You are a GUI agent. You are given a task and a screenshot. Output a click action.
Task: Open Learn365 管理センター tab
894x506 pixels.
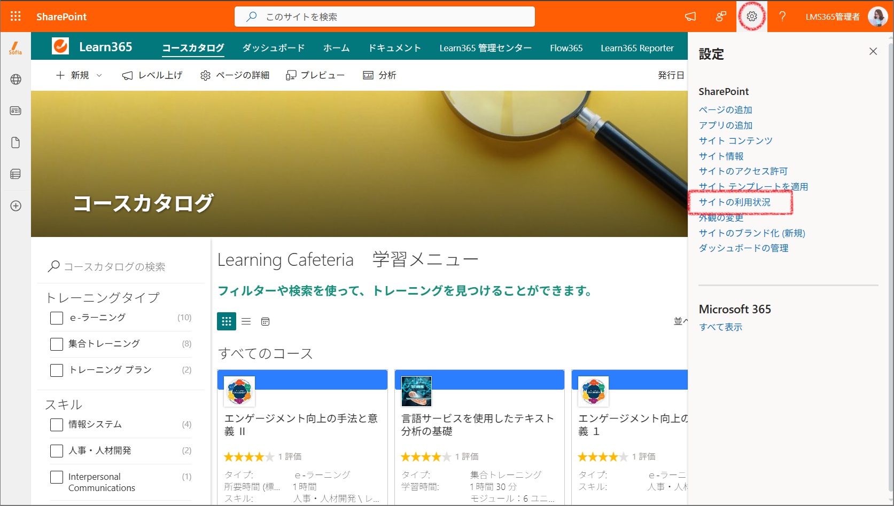(x=485, y=48)
